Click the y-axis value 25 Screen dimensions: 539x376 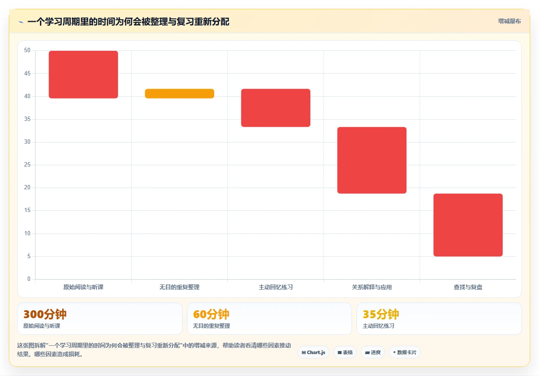point(27,165)
